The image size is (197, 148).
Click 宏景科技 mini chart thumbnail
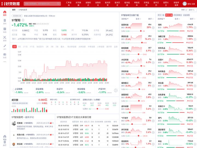(x=136, y=26)
